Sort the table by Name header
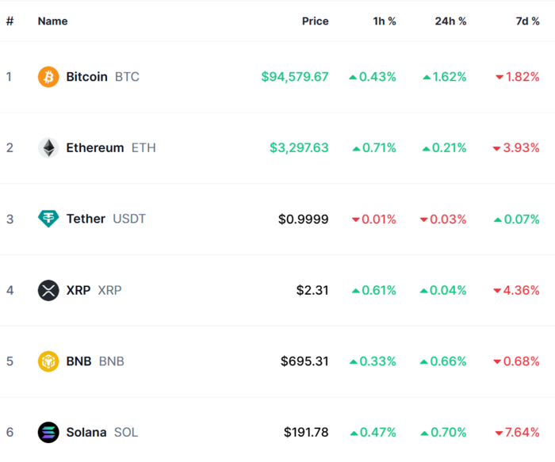Viewport: 555px width, 462px height. click(53, 21)
